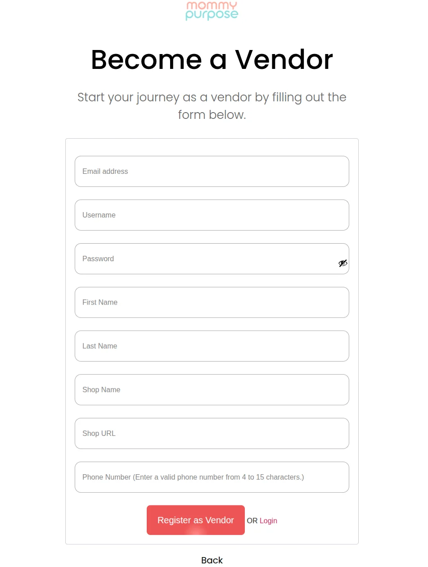The width and height of the screenshot is (428, 567).
Task: Click the Back link
Action: [x=212, y=560]
